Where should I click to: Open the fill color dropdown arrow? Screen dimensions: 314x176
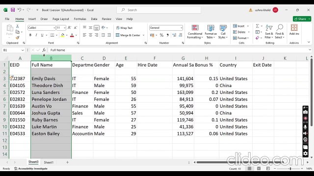[67, 35]
